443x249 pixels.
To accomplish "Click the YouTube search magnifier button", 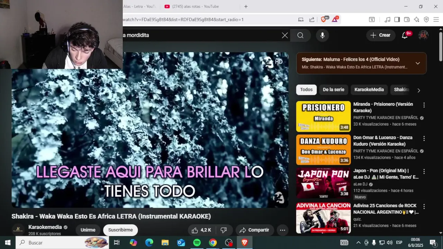I will (x=300, y=35).
